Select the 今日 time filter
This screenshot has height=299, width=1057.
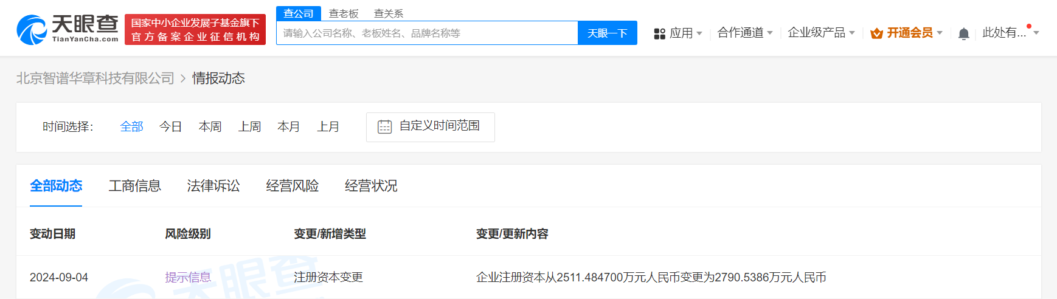point(171,126)
